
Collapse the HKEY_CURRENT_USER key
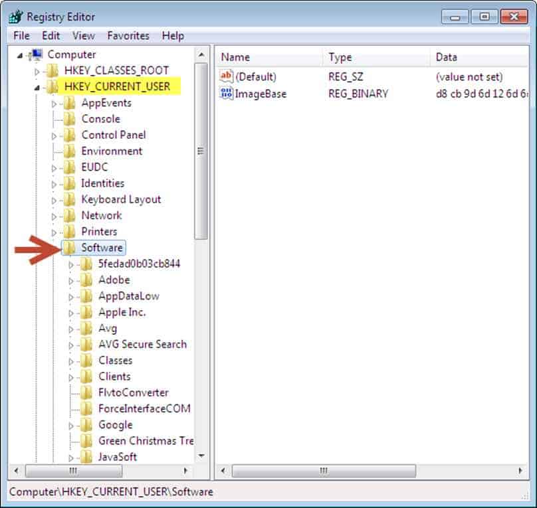tap(37, 88)
